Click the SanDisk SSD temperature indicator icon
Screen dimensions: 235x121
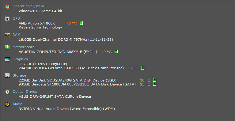155,80
